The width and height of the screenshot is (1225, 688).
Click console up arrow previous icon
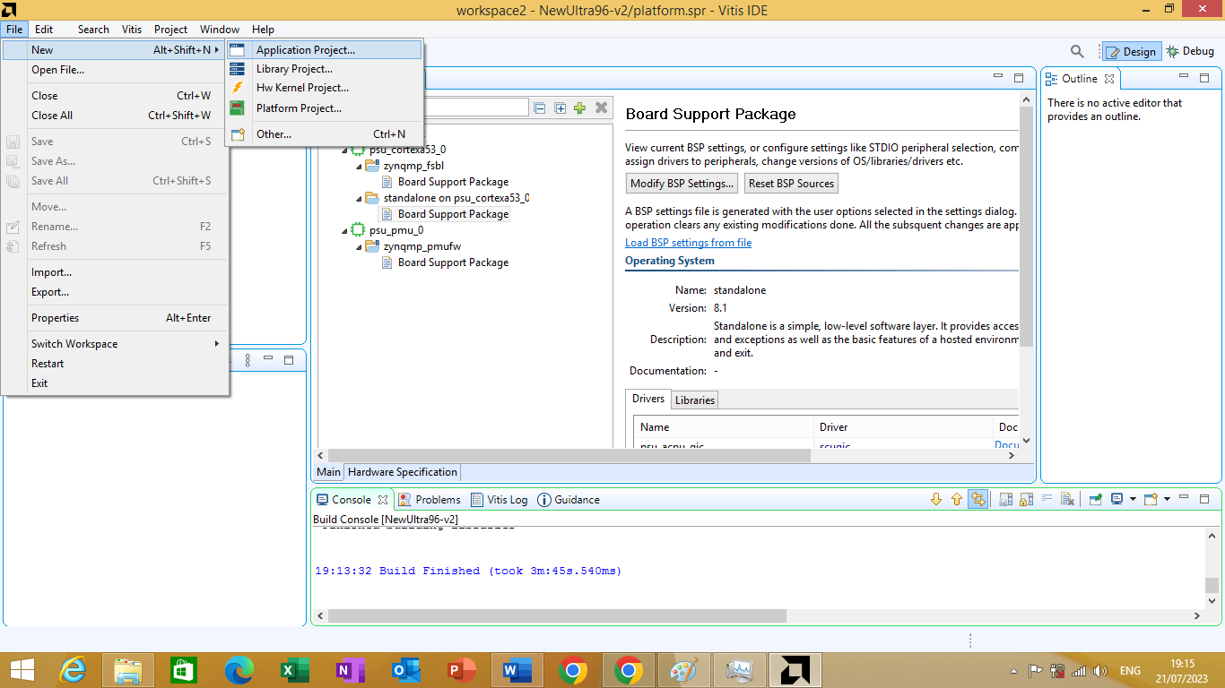956,500
